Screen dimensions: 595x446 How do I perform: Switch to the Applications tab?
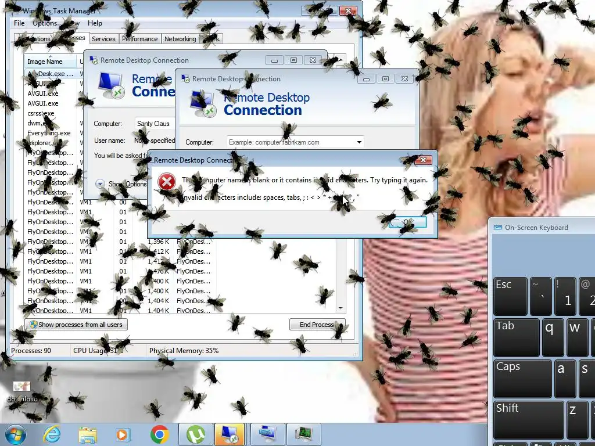(33, 39)
